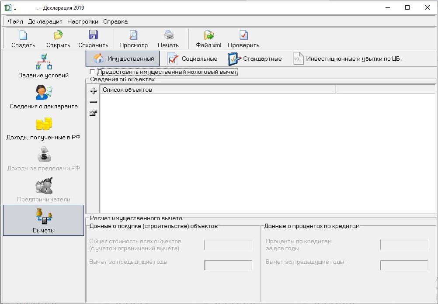Open the Сведения о декларанте section

click(x=43, y=97)
